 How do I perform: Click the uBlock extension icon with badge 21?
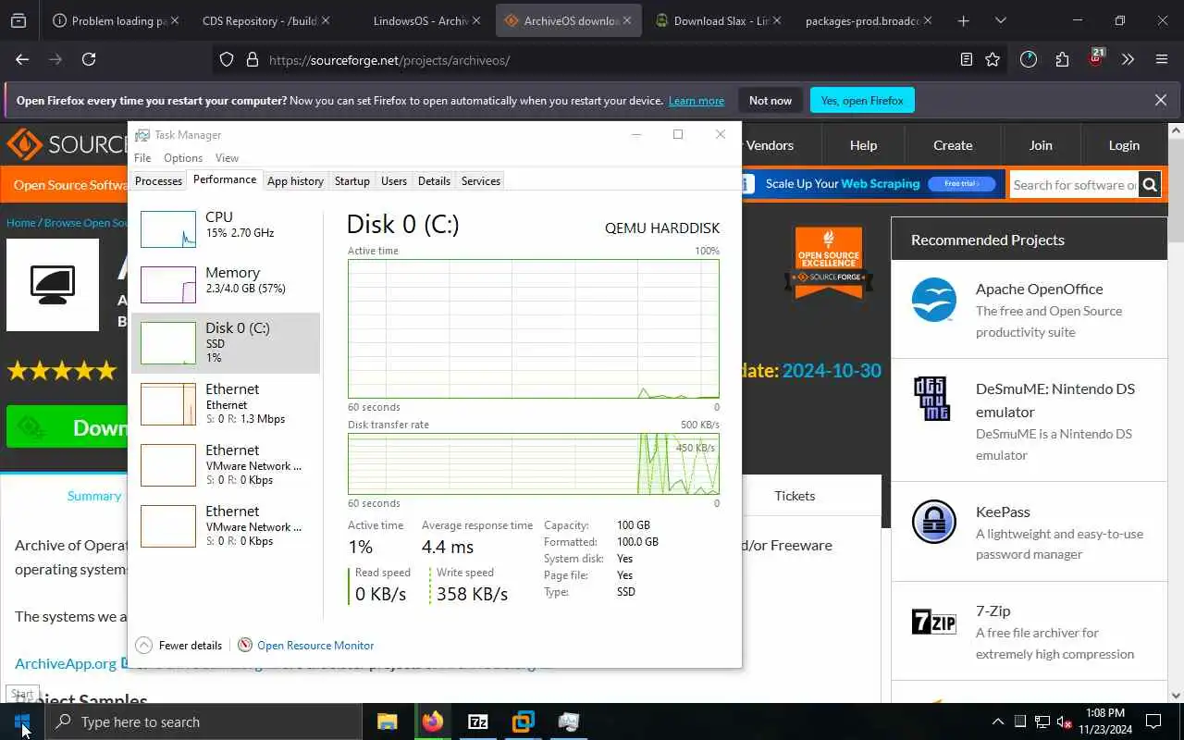coord(1096,57)
